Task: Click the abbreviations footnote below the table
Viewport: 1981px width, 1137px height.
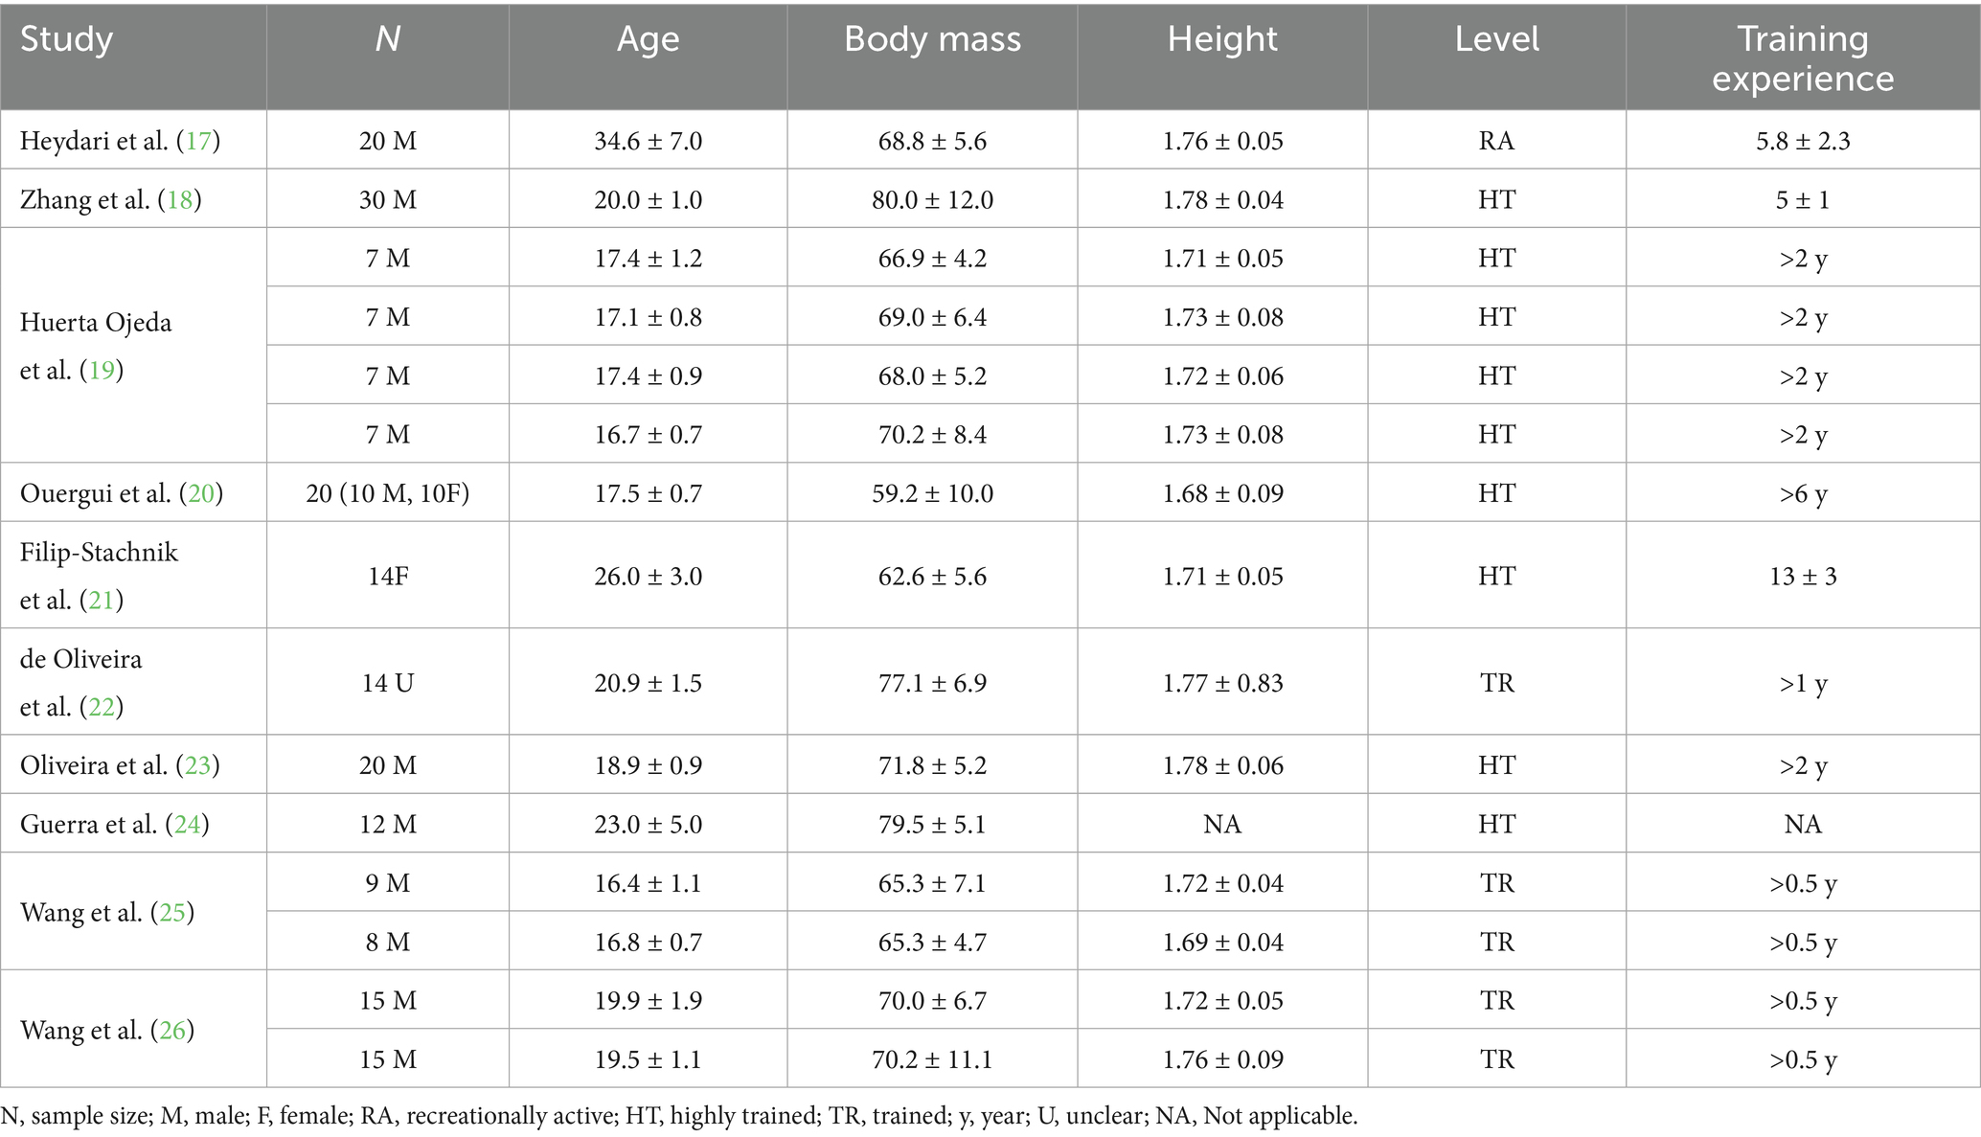Action: [x=679, y=1116]
